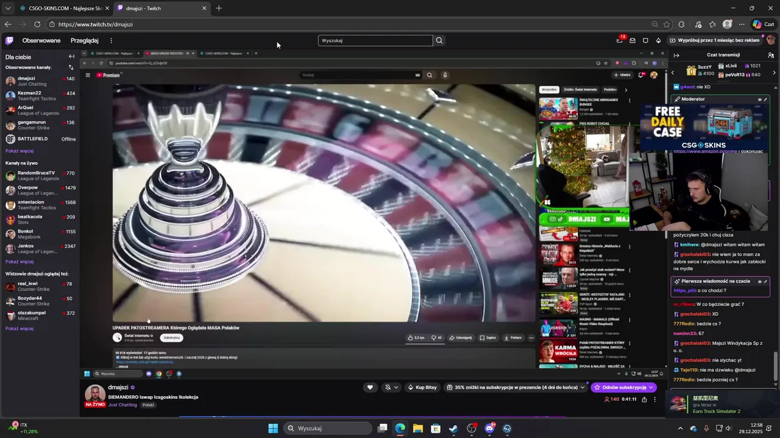780x438 pixels.
Task: Open Kezman22 channel in sidebar
Action: [x=40, y=96]
